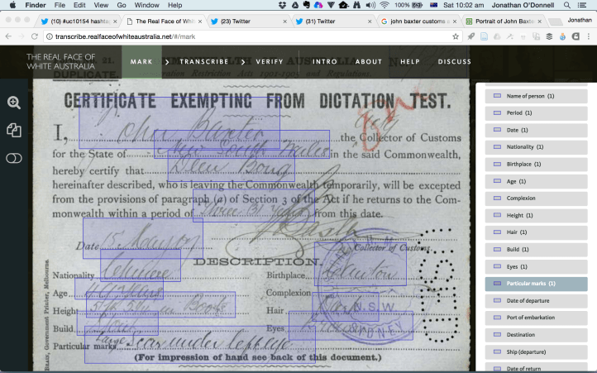Viewport: 597px width, 373px height.
Task: Select the Eyes mark field
Action: coord(536,266)
